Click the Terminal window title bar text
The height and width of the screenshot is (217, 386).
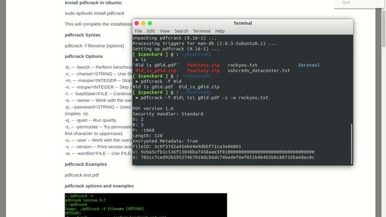coord(242,23)
